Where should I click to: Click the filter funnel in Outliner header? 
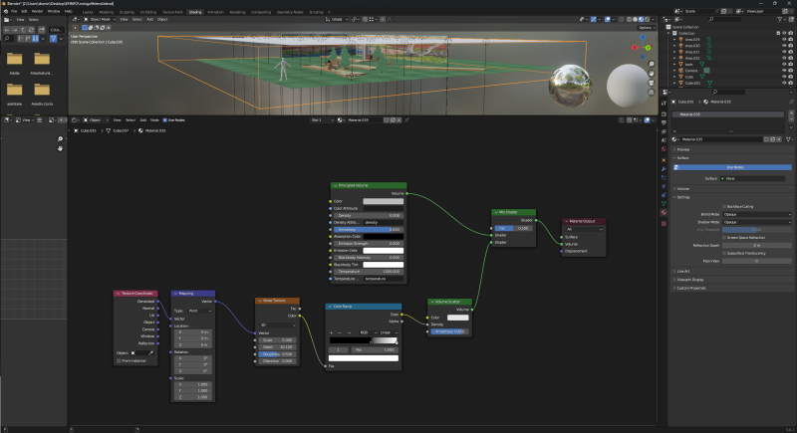[779, 19]
